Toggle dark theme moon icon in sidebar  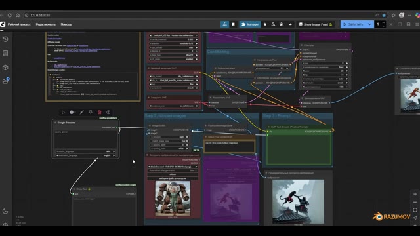point(5,211)
